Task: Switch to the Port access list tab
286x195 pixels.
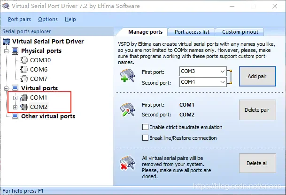Action: pos(192,32)
